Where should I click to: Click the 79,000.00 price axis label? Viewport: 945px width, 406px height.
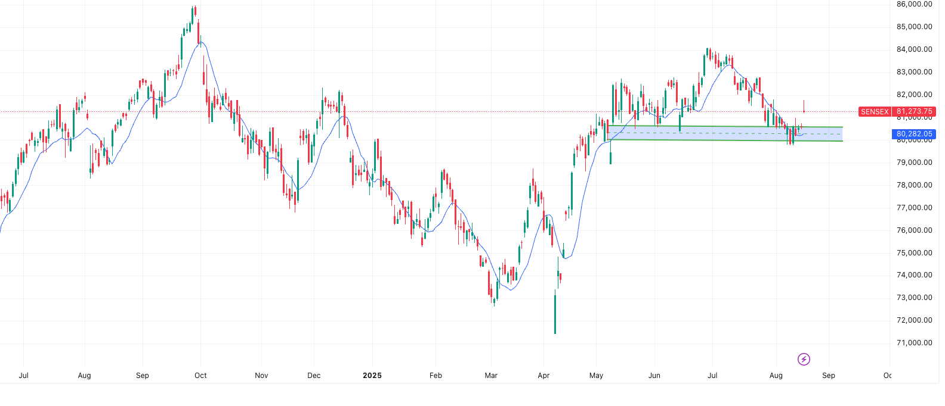pos(914,163)
